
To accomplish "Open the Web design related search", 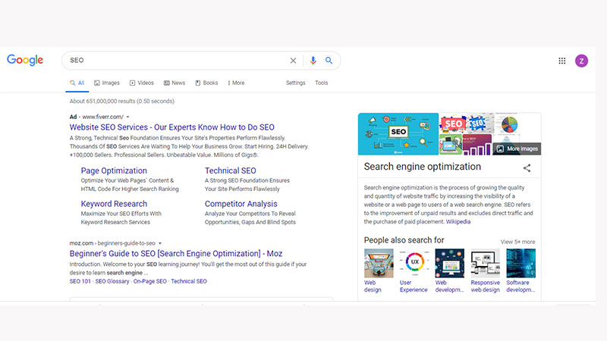I will click(378, 271).
